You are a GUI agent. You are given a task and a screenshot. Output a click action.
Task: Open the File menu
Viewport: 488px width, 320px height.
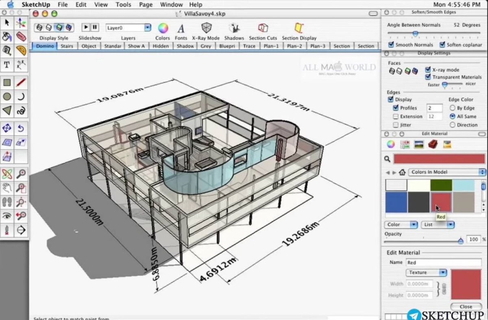[x=63, y=4]
